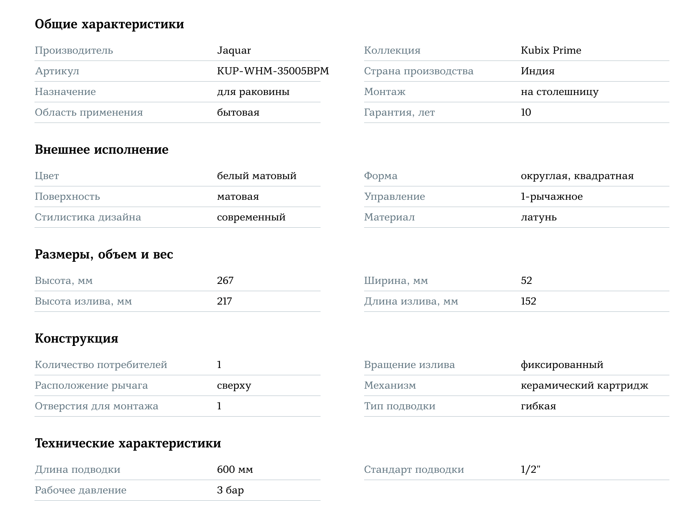The height and width of the screenshot is (525, 697).
Task: Click the "Технические характеристики" section heading
Action: click(x=128, y=443)
